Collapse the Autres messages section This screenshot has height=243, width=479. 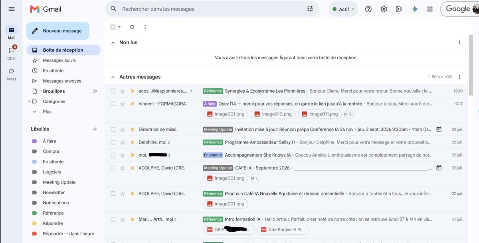113,77
